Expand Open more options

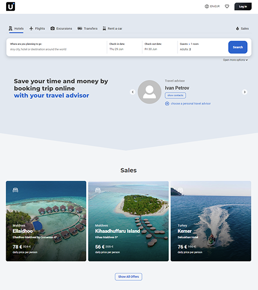pos(235,60)
